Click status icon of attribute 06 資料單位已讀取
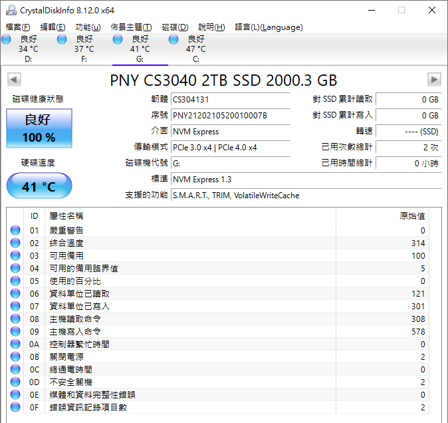 pyautogui.click(x=15, y=293)
